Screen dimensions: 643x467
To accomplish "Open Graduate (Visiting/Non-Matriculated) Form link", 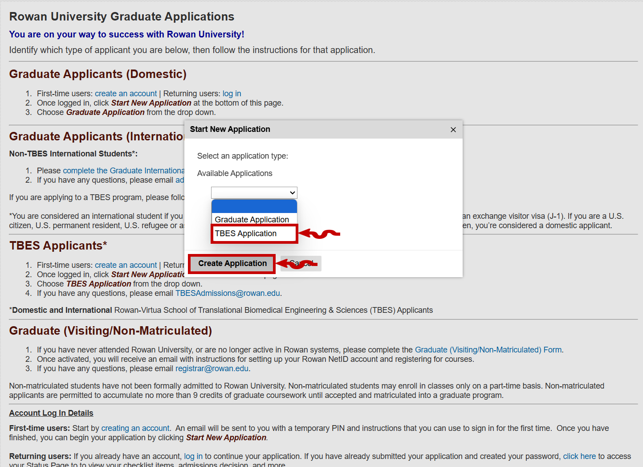I will click(x=488, y=350).
